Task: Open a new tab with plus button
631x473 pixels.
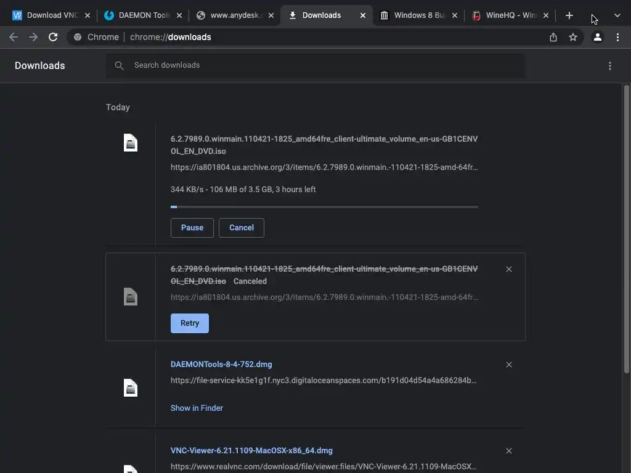Action: tap(569, 15)
